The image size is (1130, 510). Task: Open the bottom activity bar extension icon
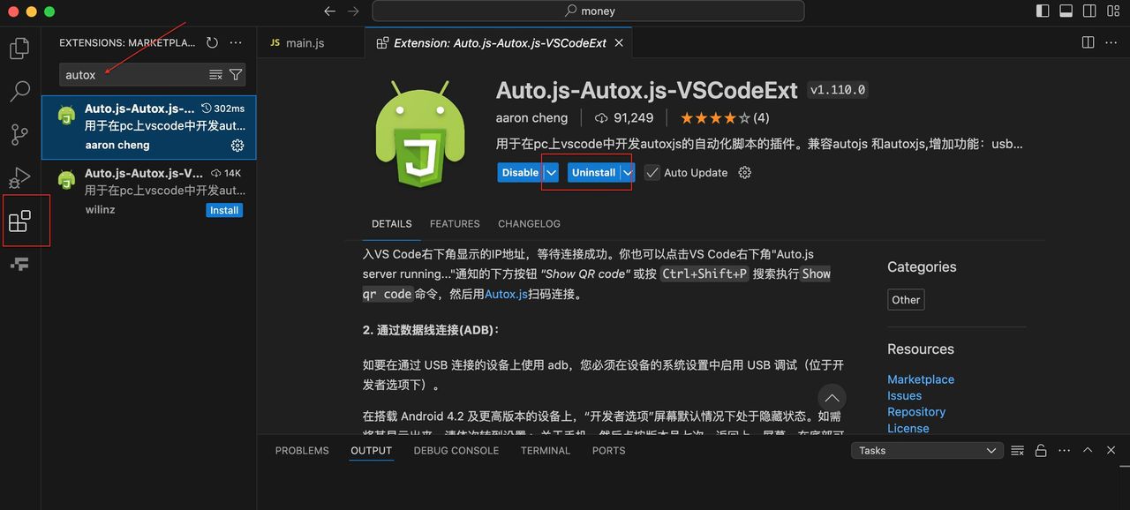[19, 263]
